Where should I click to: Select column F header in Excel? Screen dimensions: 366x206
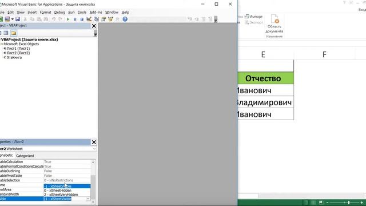pos(324,55)
